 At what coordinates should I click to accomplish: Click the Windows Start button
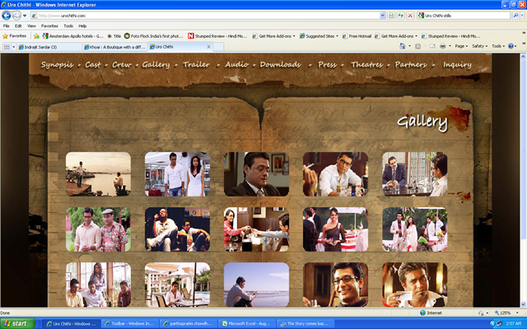[17, 323]
